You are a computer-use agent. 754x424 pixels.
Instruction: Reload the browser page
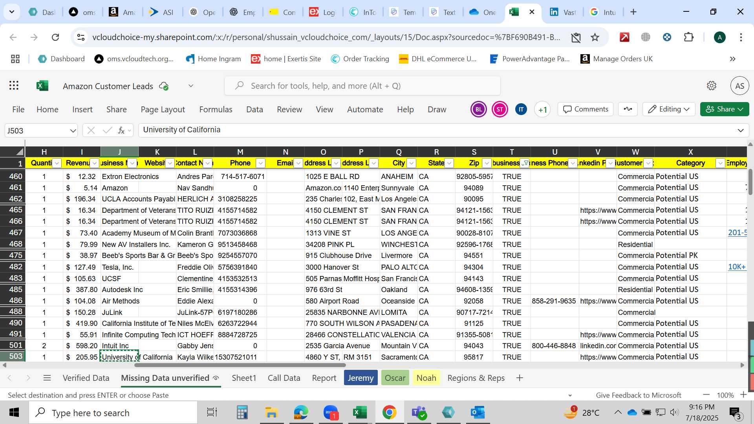[x=55, y=37]
